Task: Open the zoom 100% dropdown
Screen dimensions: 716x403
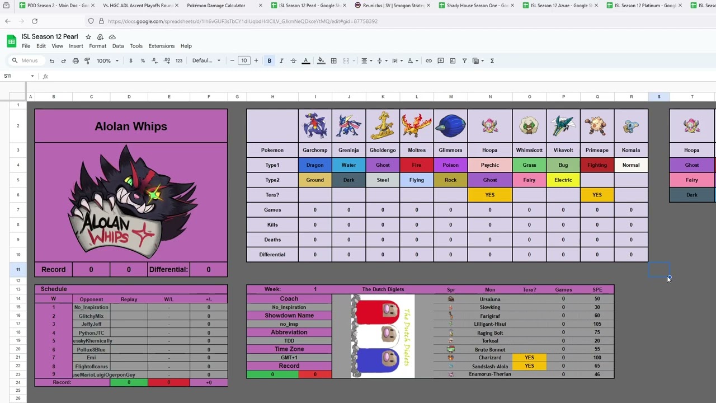Action: coord(107,60)
